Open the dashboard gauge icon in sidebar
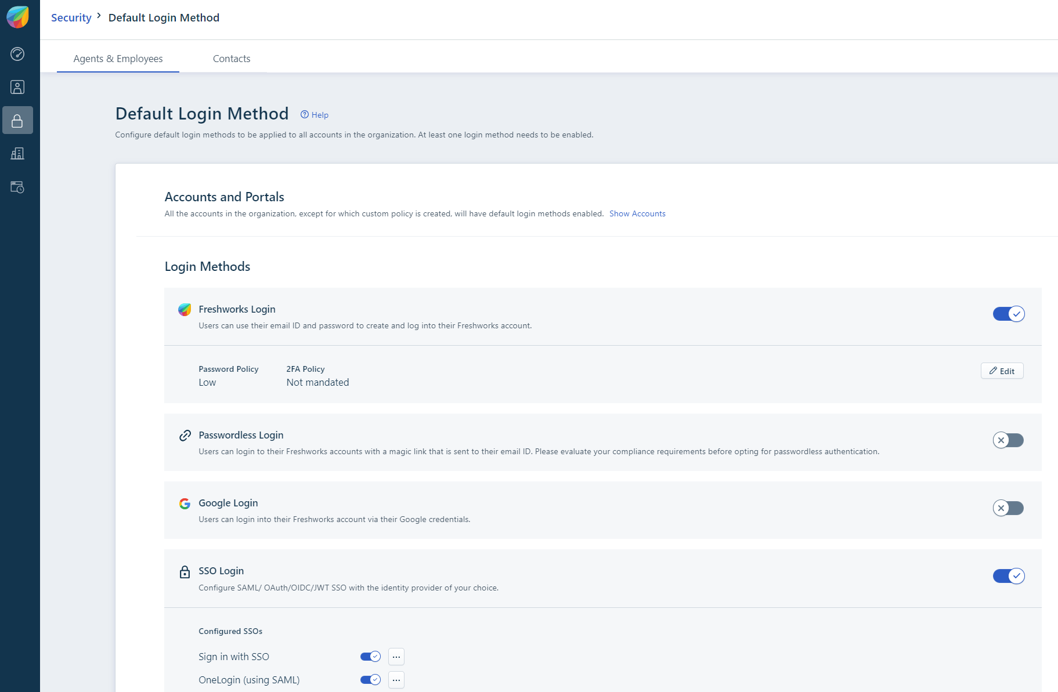This screenshot has height=692, width=1058. [x=17, y=54]
